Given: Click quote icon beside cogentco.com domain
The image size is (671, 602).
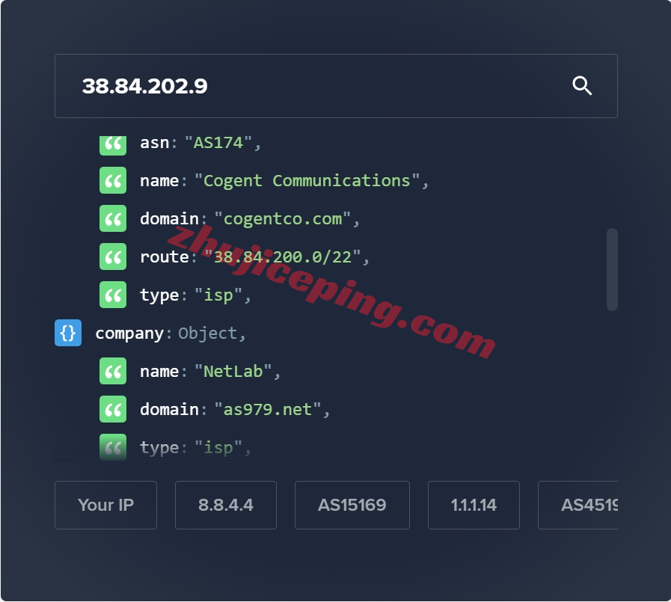Looking at the screenshot, I should 113,218.
